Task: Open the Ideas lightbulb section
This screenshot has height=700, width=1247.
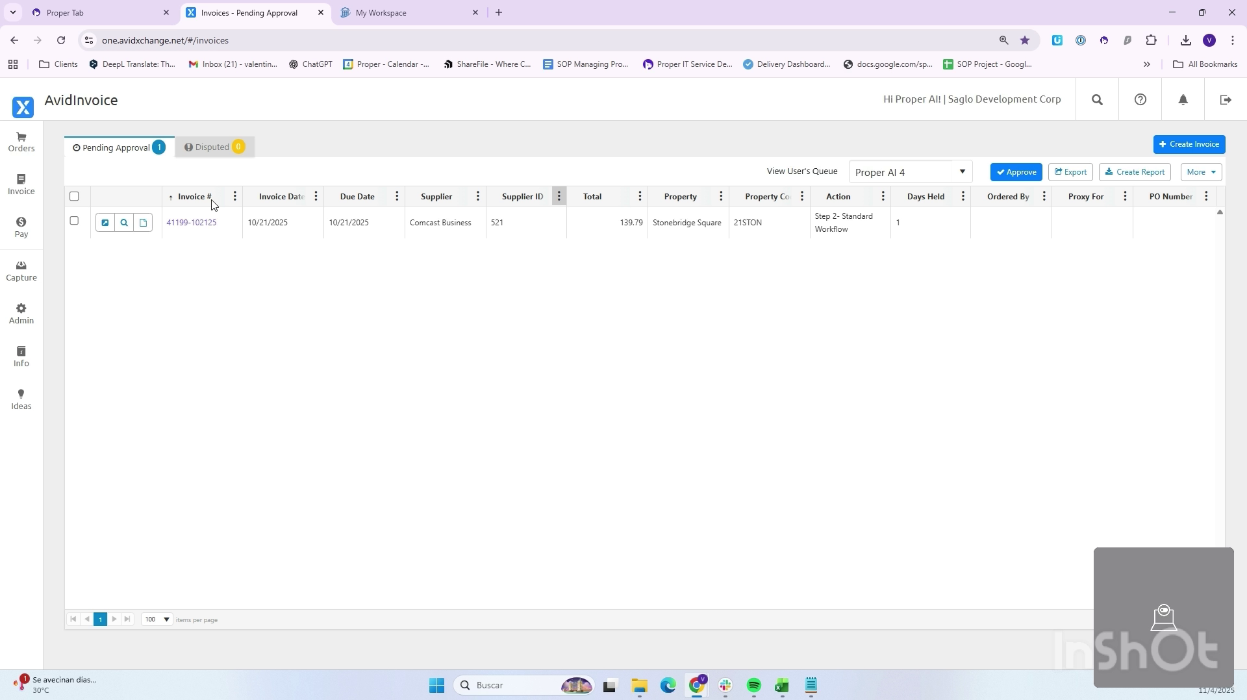Action: click(21, 399)
